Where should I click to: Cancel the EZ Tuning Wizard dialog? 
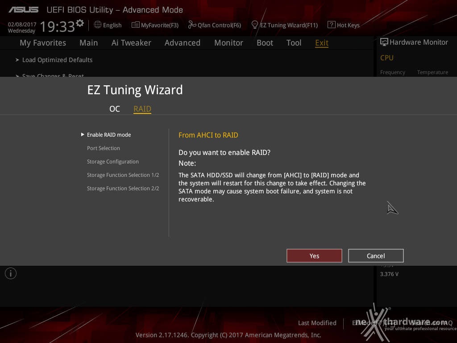tap(376, 256)
